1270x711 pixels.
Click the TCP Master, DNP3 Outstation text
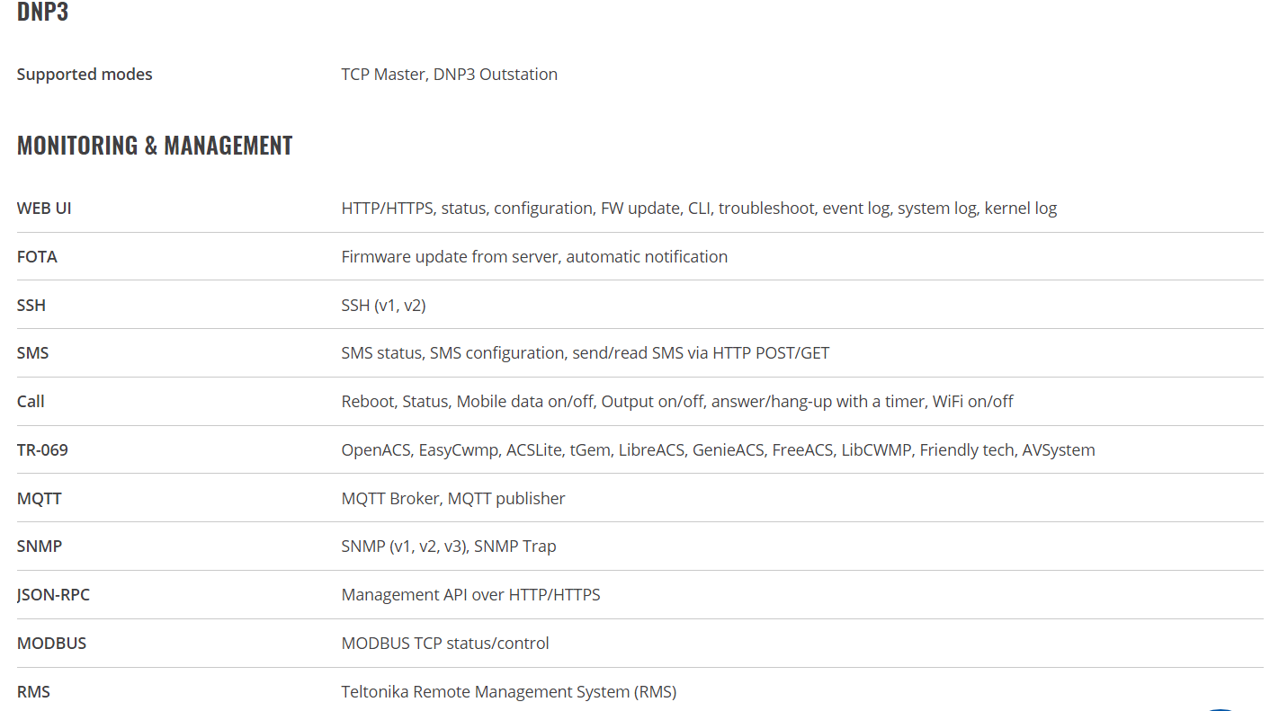point(449,75)
